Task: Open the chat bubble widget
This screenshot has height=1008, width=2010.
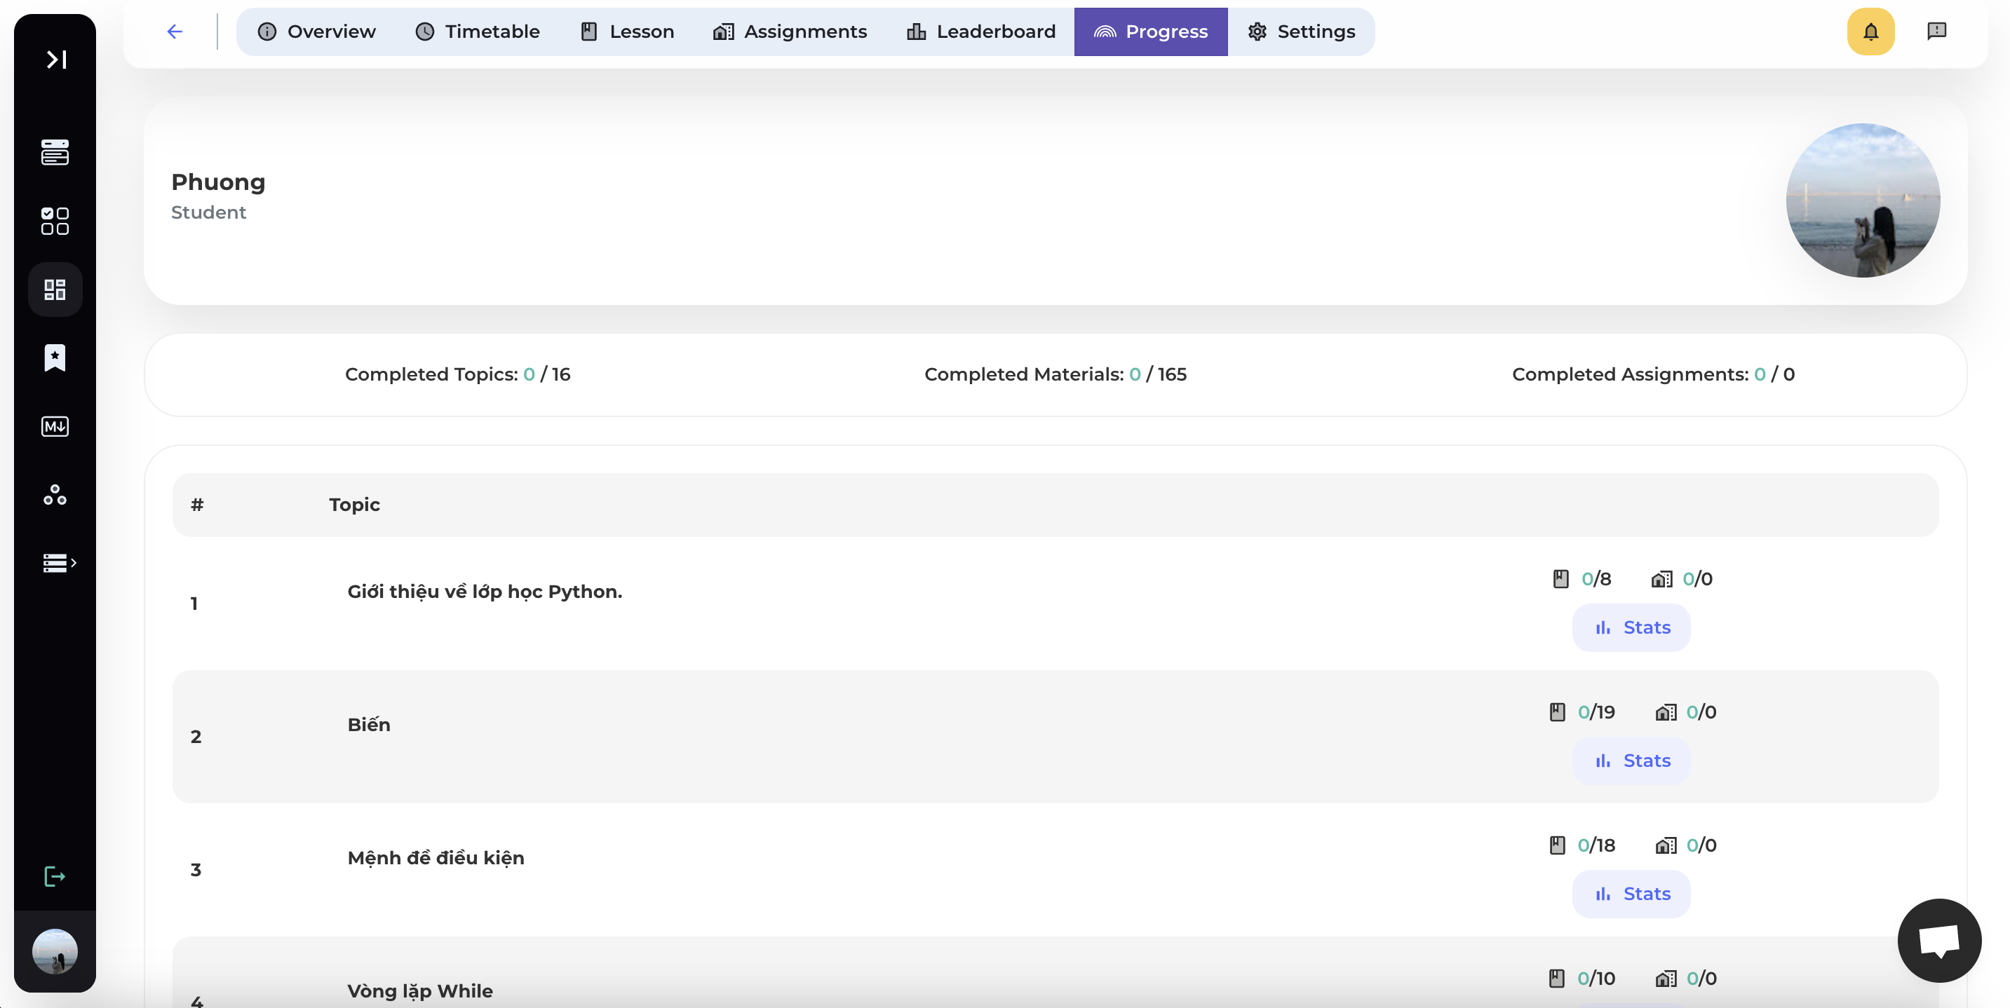Action: click(x=1940, y=940)
